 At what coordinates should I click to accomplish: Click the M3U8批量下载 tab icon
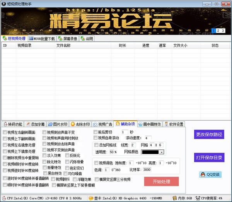[x=31, y=38]
